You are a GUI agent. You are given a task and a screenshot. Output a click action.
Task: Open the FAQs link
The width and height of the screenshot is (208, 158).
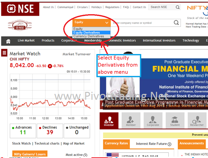pyautogui.click(x=126, y=7)
